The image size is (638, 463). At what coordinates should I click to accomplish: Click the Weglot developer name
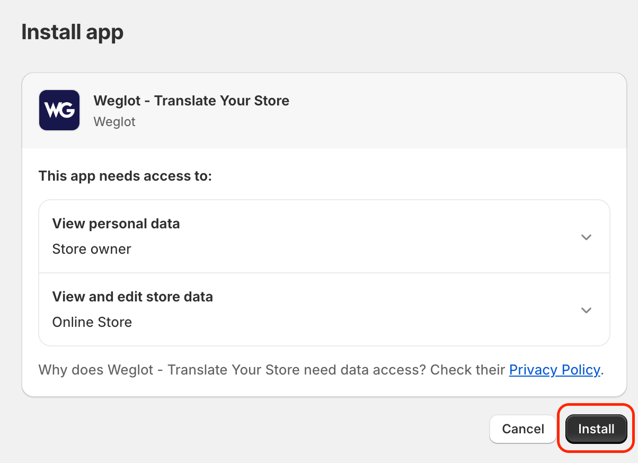tap(114, 121)
